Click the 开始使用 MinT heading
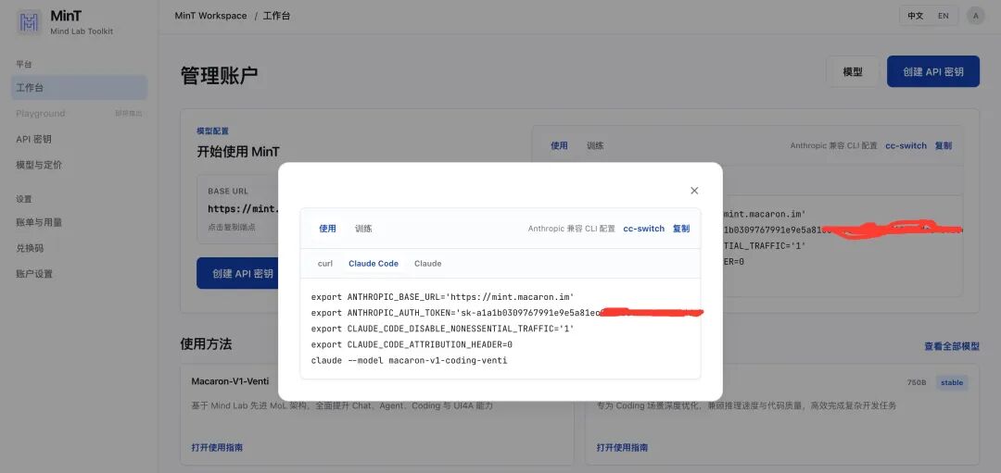This screenshot has height=473, width=1001. click(x=237, y=152)
